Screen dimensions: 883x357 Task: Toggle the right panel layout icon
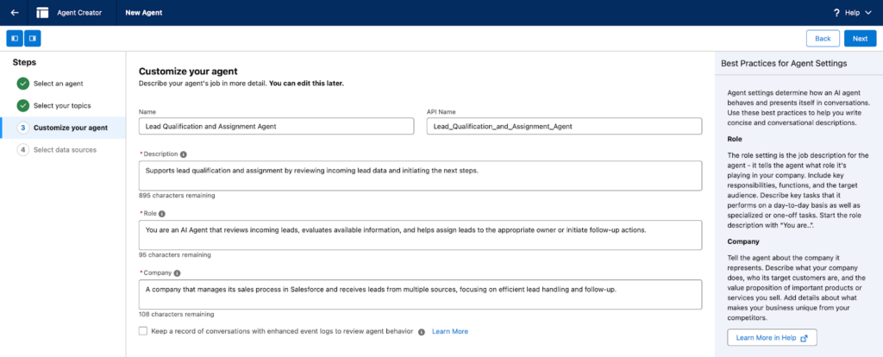tap(32, 38)
